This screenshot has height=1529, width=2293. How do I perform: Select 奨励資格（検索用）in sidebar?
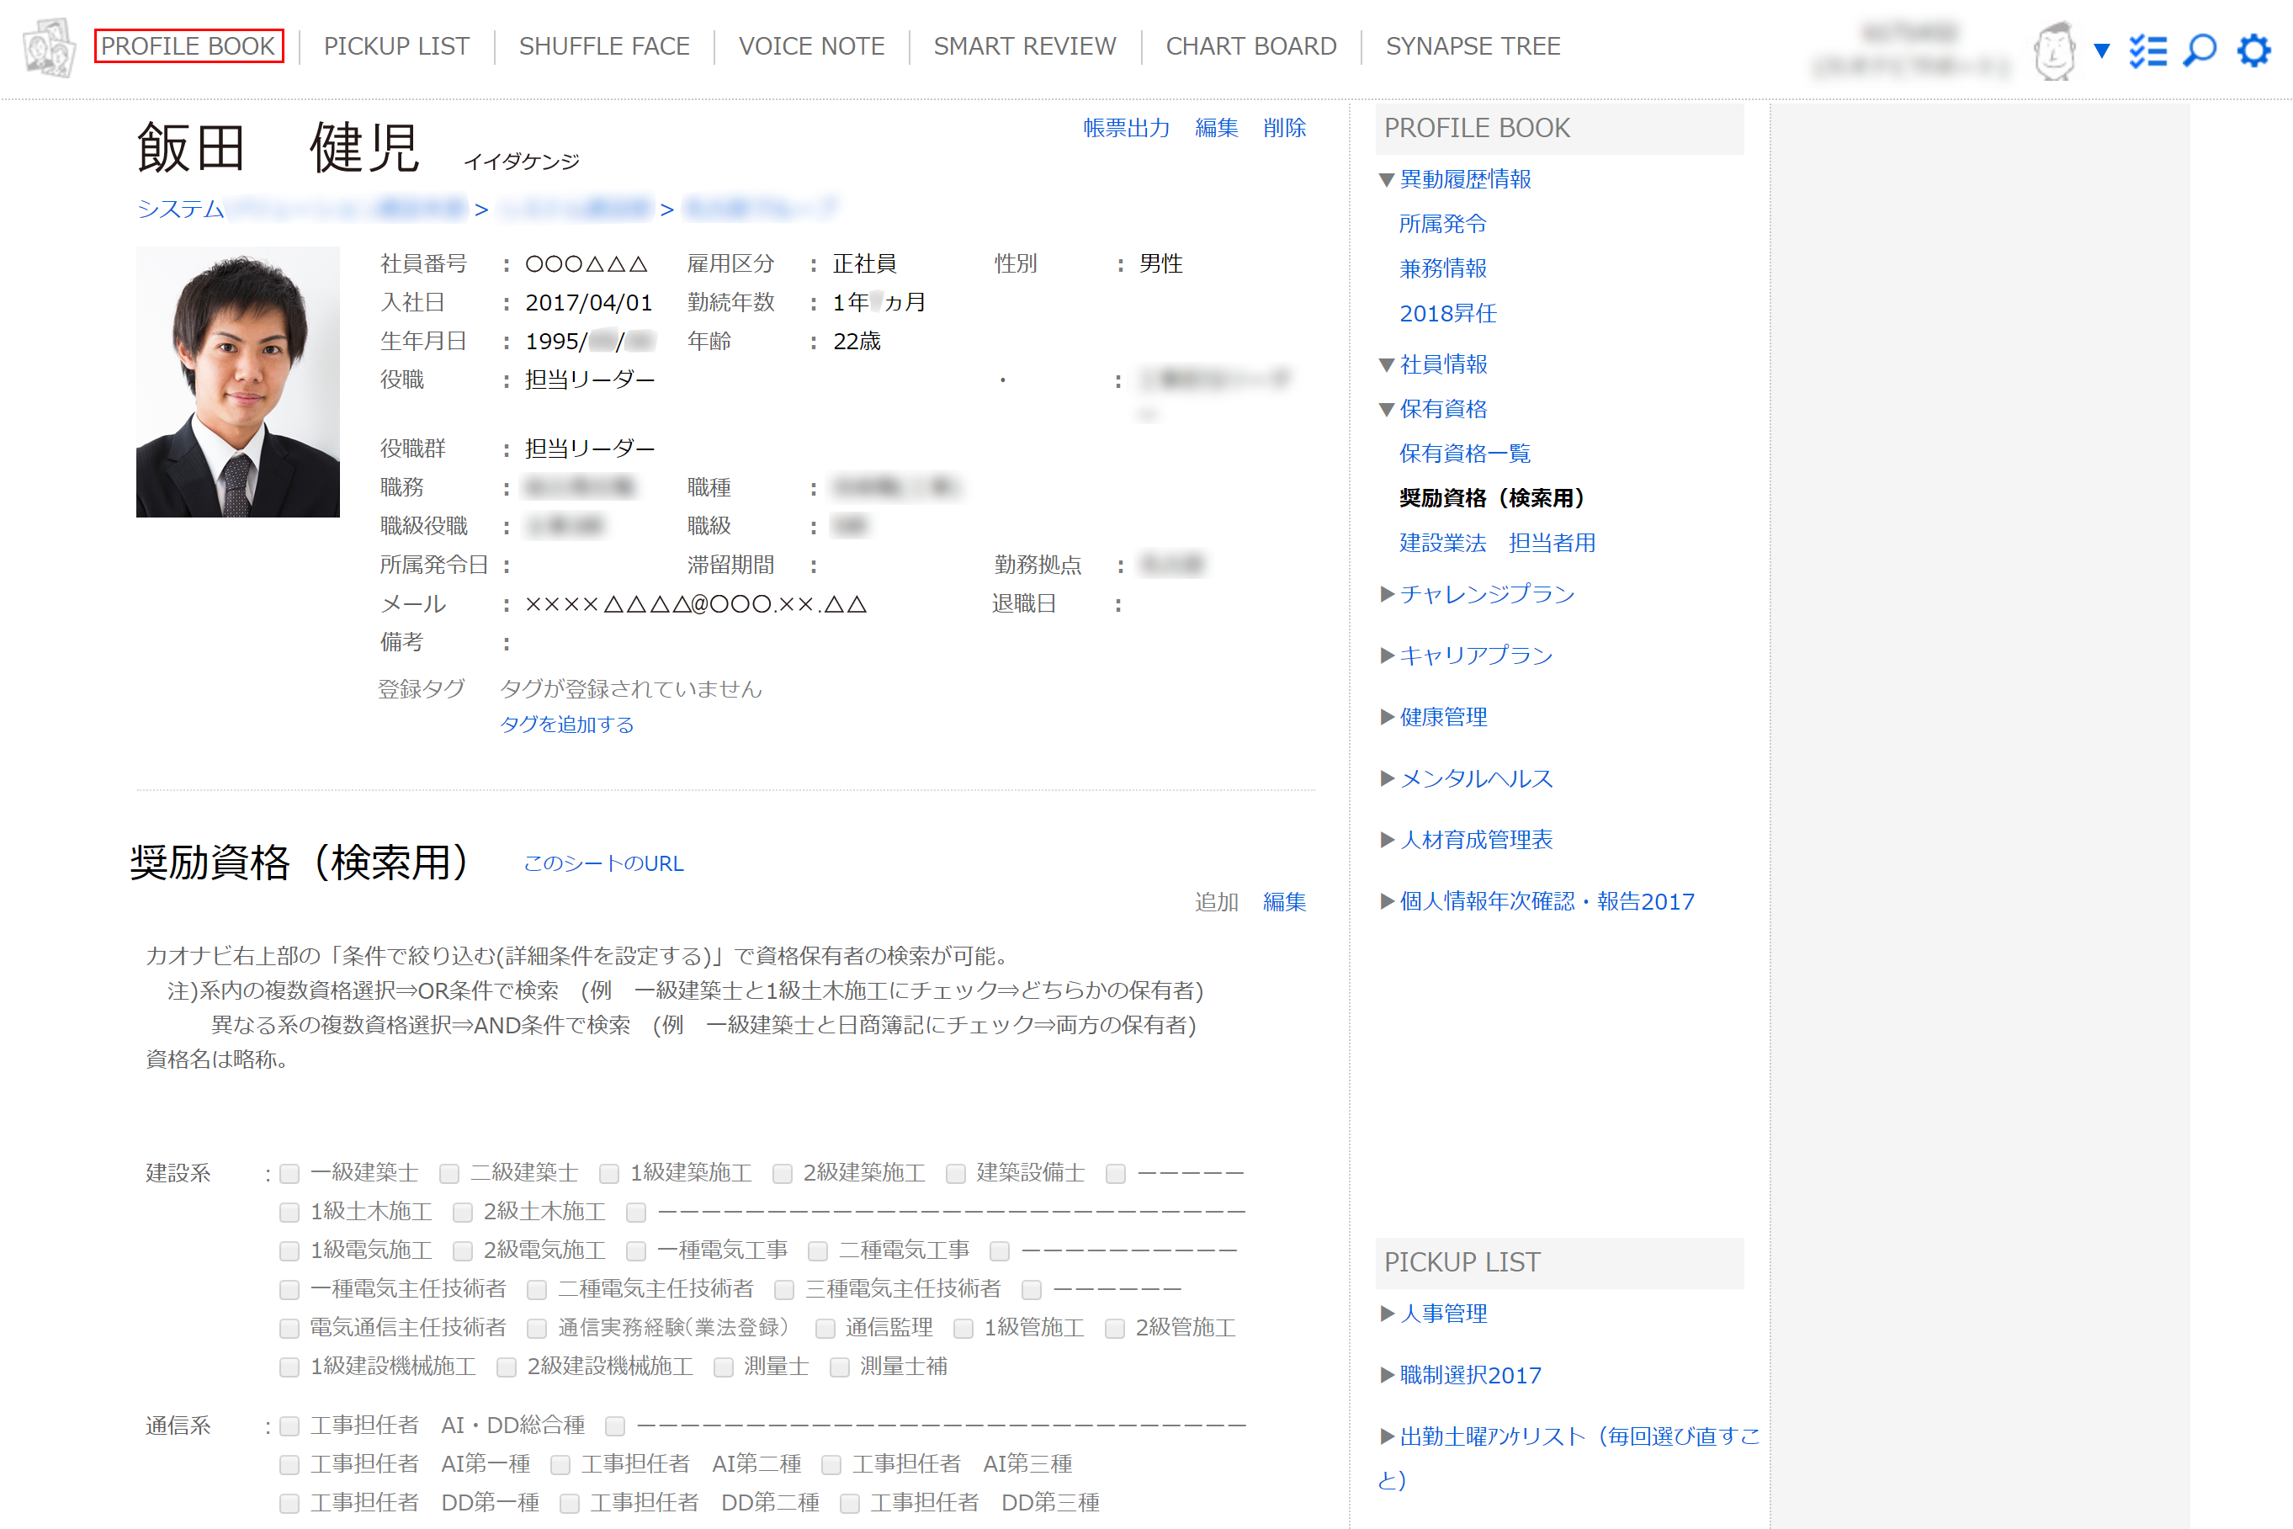[x=1496, y=496]
